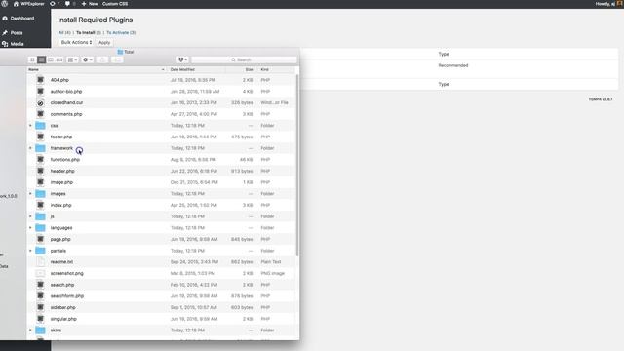Select the closedhand.cur file icon
The width and height of the screenshot is (624, 351).
[x=40, y=102]
